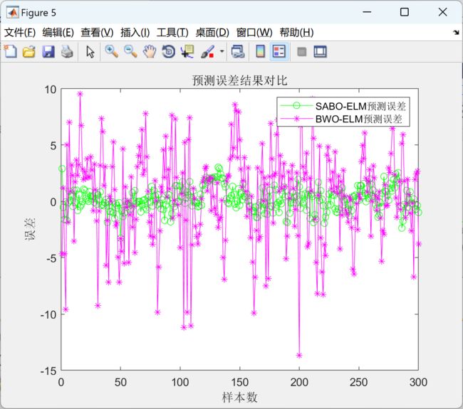Open the 文件(F) menu
Screen dimensions: 463x409
click(20, 33)
